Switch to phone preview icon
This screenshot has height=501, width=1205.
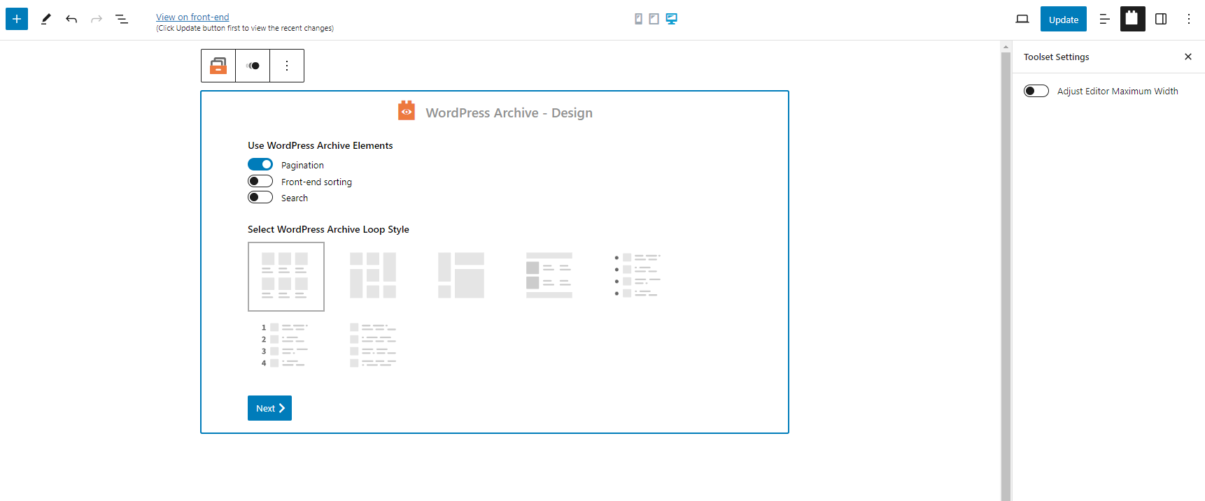point(638,19)
